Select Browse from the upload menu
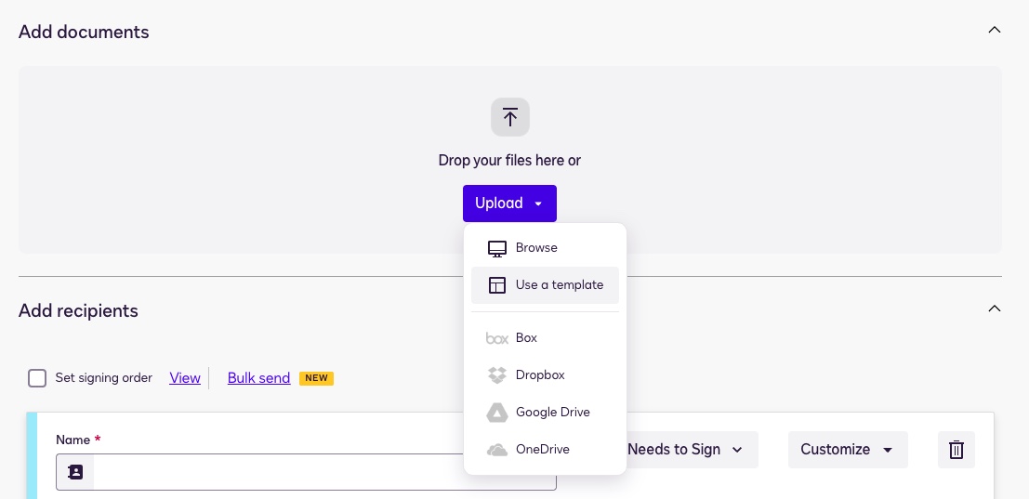 click(536, 248)
